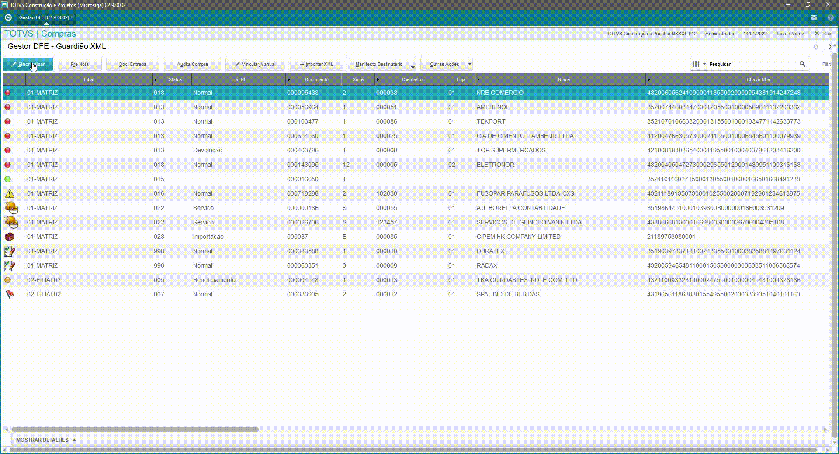Click the yellow warning icon on FUSOPAR PARAFUSOS row
Viewport: 839px width, 454px height.
tap(9, 193)
